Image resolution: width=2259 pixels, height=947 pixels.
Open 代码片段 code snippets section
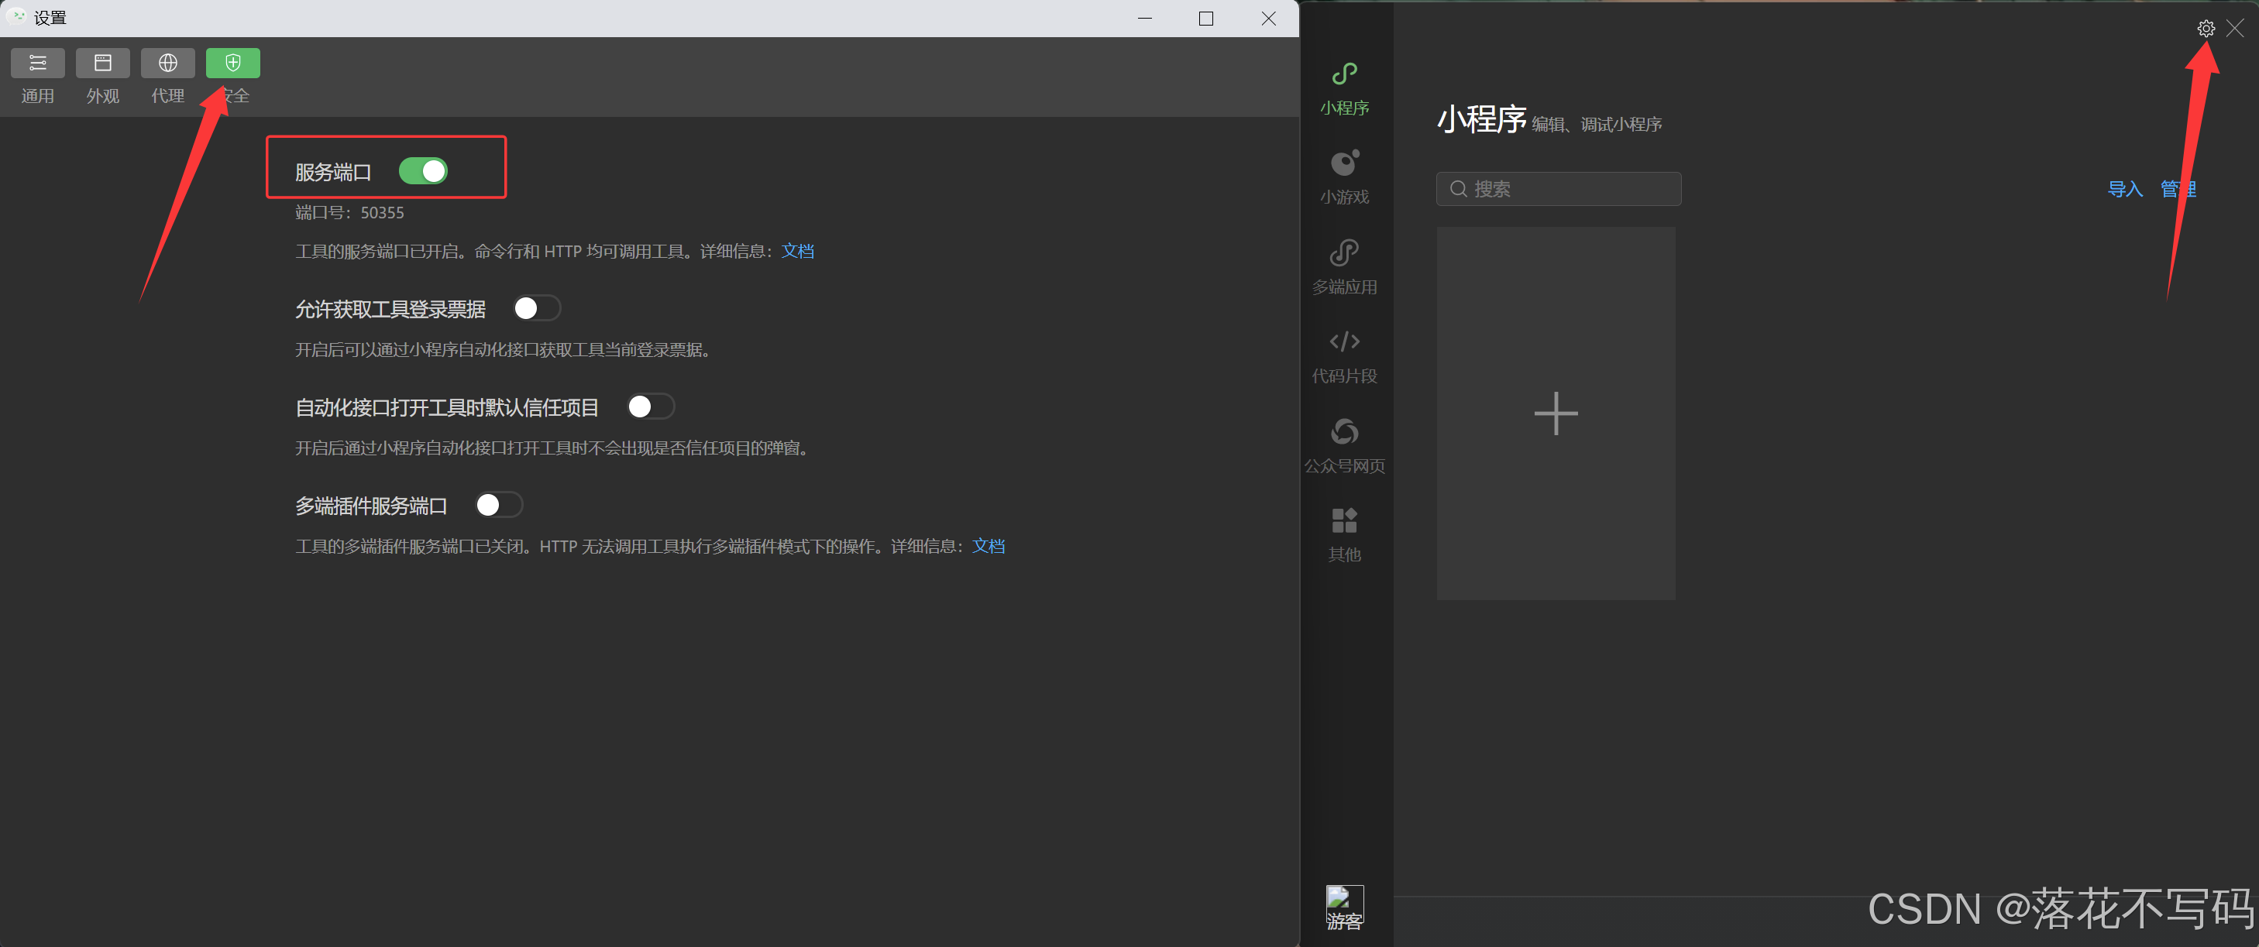(x=1343, y=356)
